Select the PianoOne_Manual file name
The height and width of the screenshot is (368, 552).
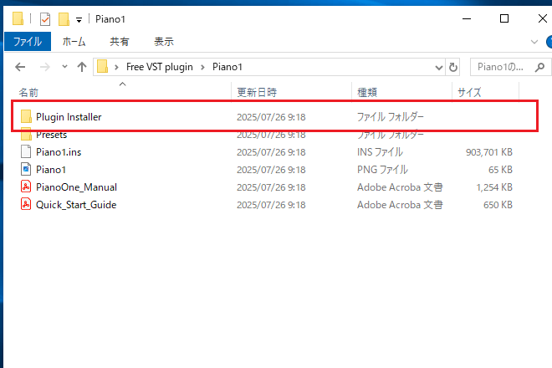(x=76, y=187)
